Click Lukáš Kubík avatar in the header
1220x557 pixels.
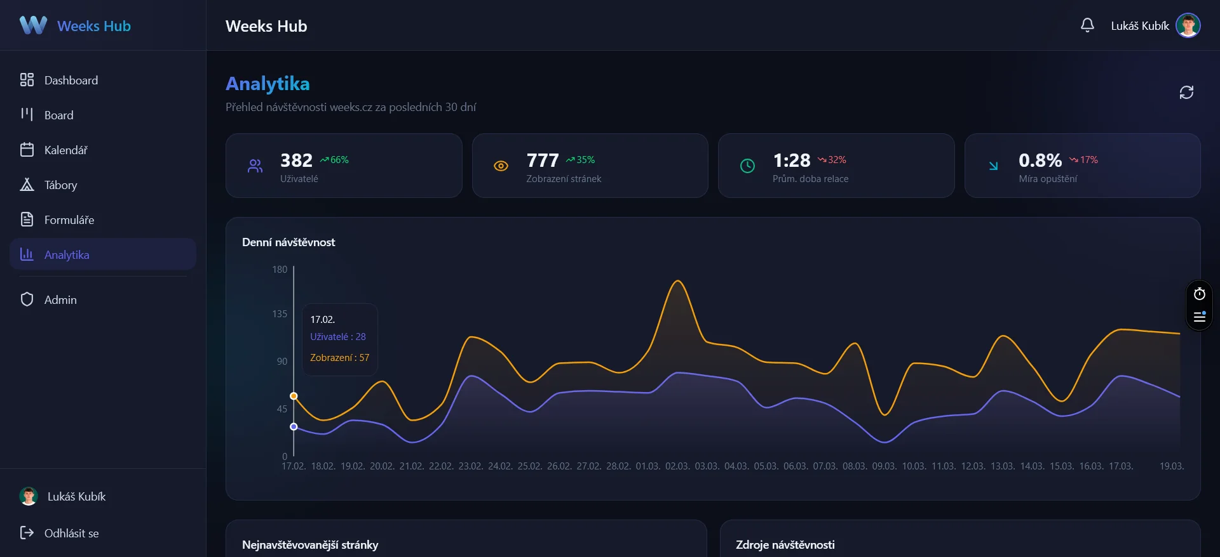click(x=1188, y=25)
